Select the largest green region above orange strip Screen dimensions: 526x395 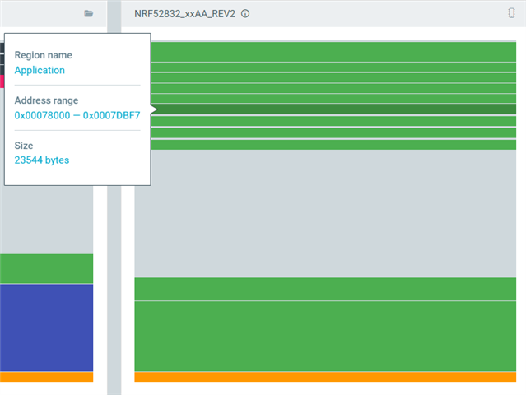(x=325, y=337)
